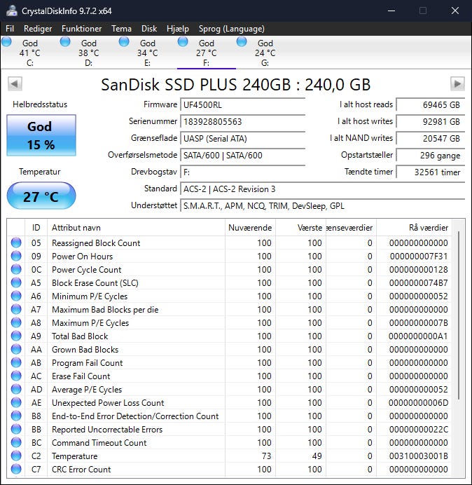Select drive E: status orb at 34 °C
472x485 pixels.
(125, 43)
